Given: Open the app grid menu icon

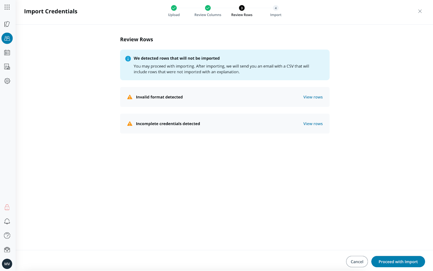Looking at the screenshot, I should click(x=7, y=7).
